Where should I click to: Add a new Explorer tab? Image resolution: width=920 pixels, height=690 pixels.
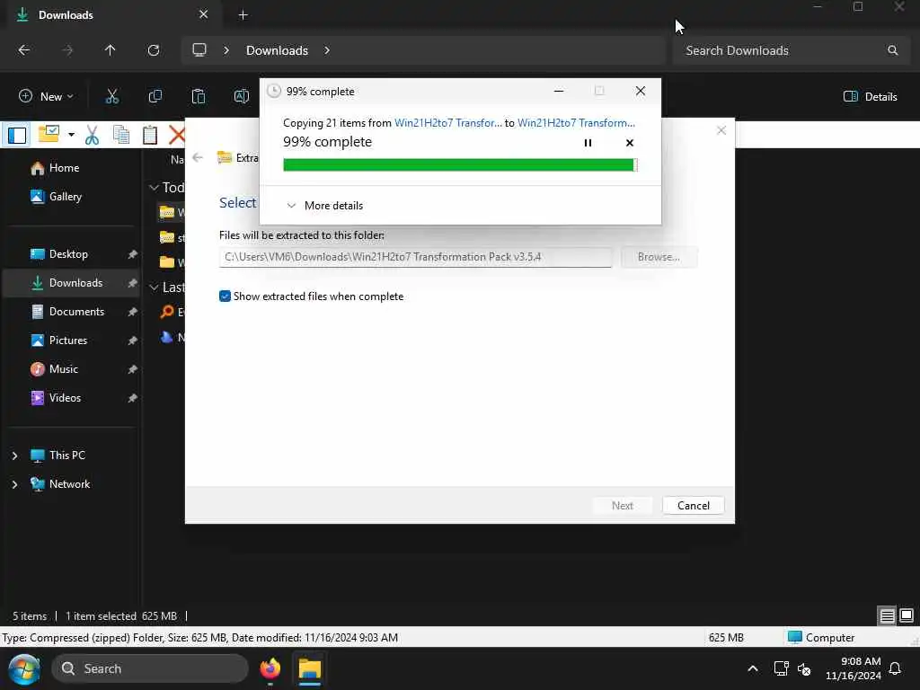tap(243, 15)
